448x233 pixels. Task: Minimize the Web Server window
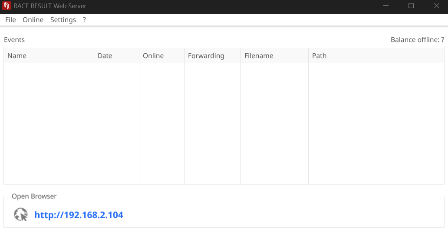(x=385, y=6)
